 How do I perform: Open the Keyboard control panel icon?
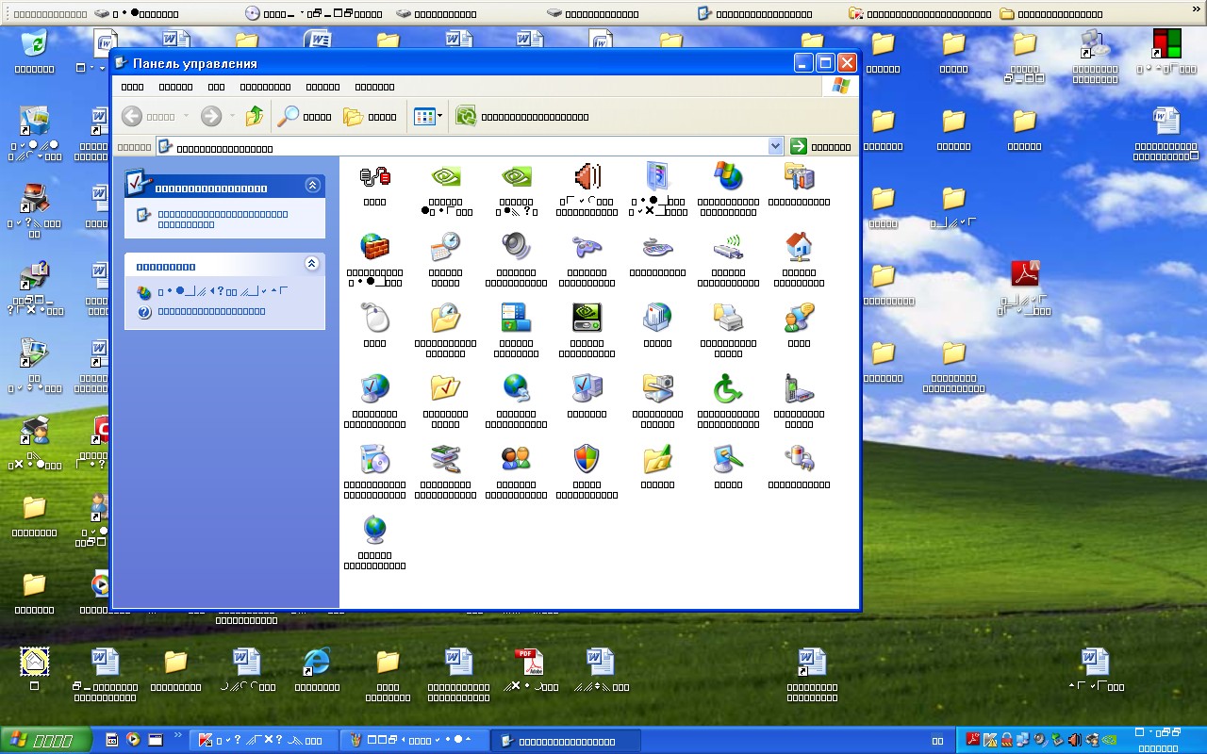click(657, 248)
